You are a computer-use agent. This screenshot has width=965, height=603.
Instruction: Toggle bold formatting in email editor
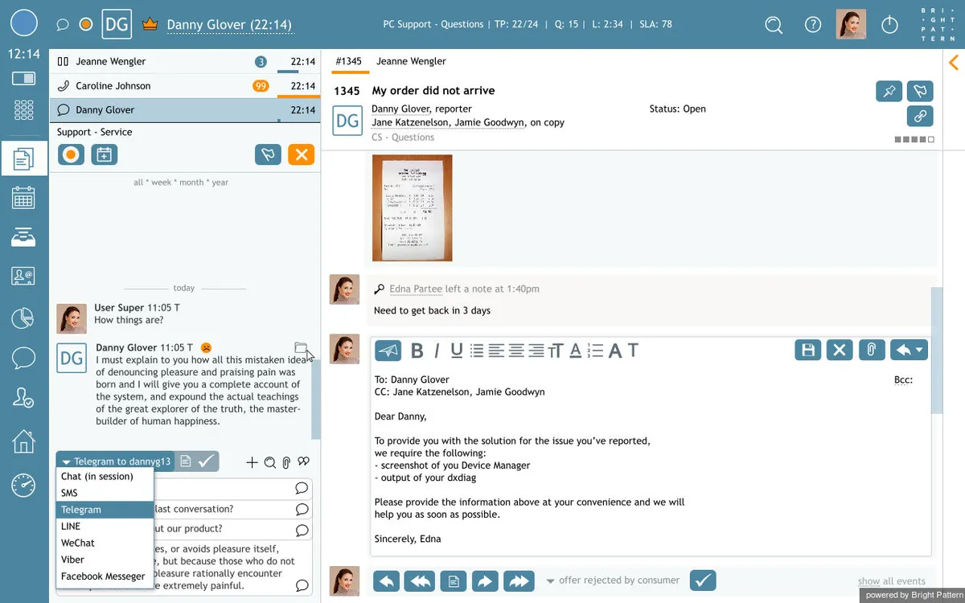point(417,351)
